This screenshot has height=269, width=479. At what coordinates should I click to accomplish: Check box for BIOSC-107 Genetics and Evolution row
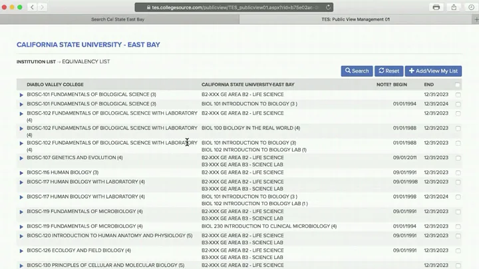[x=458, y=158]
